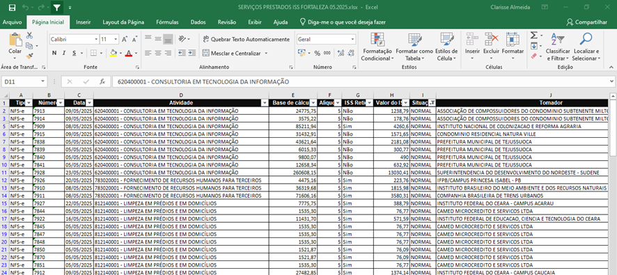
Task: Expand the formula bar with the chevron
Action: [x=611, y=81]
